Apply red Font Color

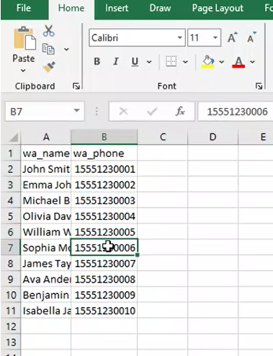[238, 62]
